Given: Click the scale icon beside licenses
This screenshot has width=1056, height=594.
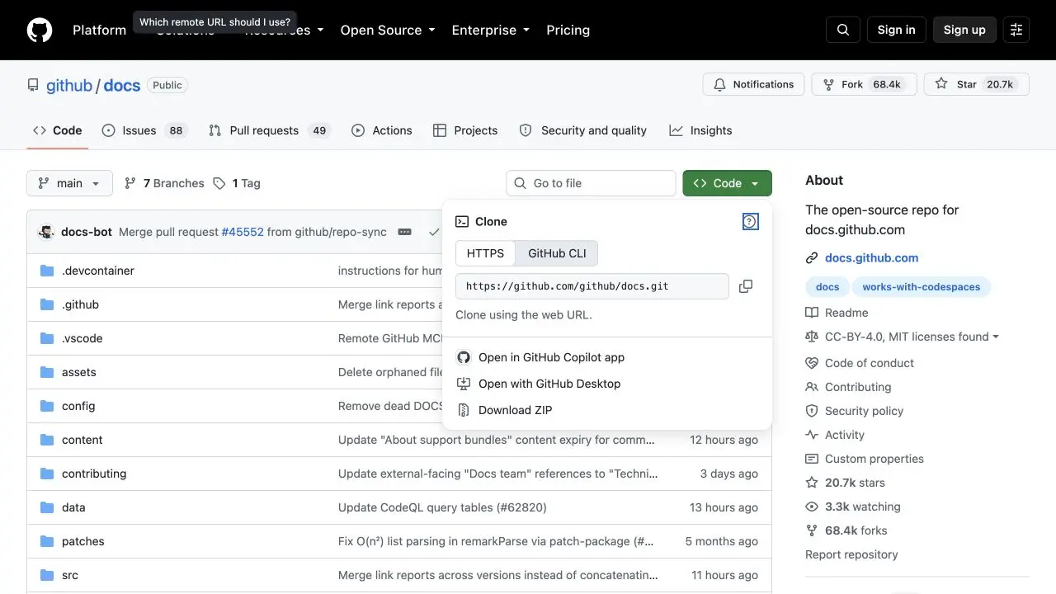Looking at the screenshot, I should click(x=812, y=337).
